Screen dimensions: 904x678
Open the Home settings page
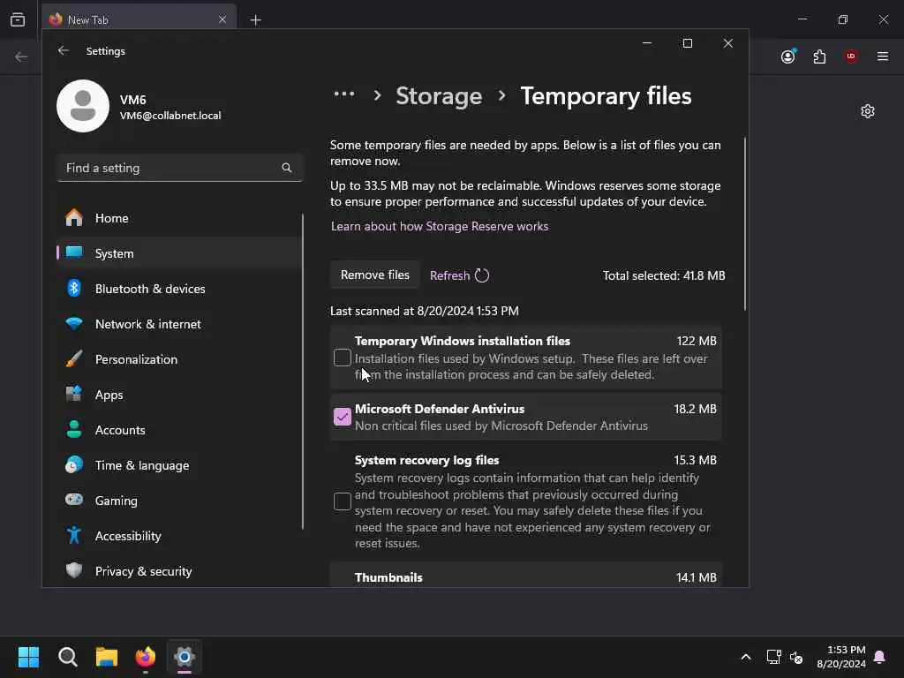[x=179, y=218]
